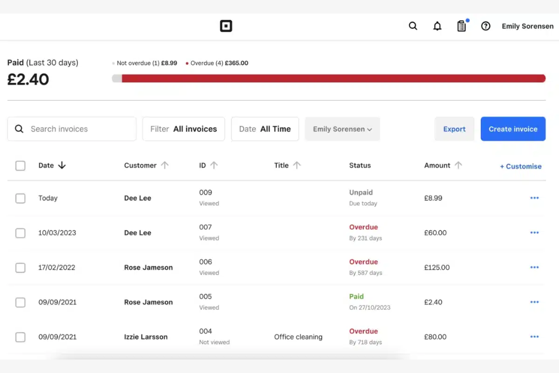
Task: Click the red overdue progress bar
Action: 332,78
